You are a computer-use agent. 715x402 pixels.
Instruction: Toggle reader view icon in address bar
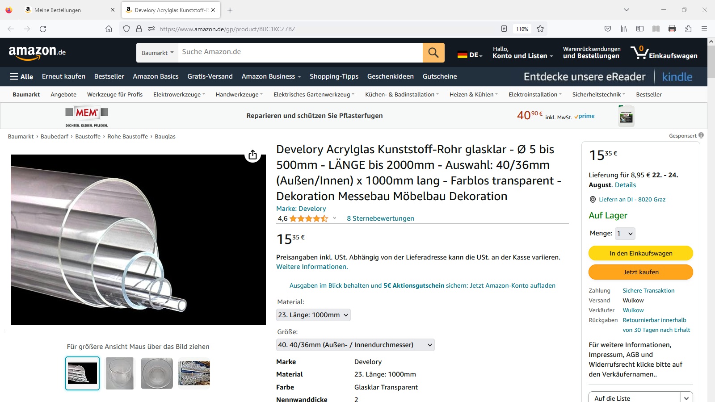pyautogui.click(x=504, y=29)
